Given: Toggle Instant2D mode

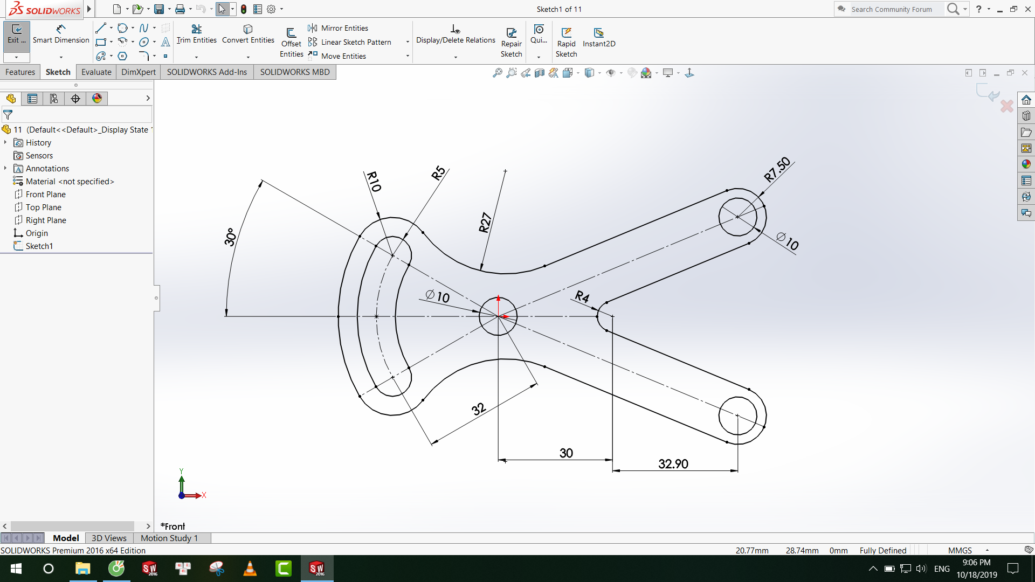Looking at the screenshot, I should pos(599,37).
